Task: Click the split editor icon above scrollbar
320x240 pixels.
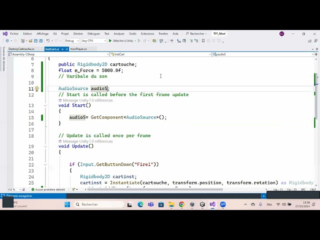Action: (x=316, y=54)
